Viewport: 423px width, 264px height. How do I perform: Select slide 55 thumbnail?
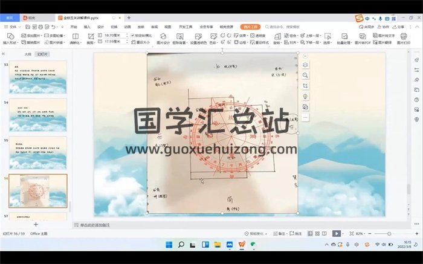(x=38, y=153)
